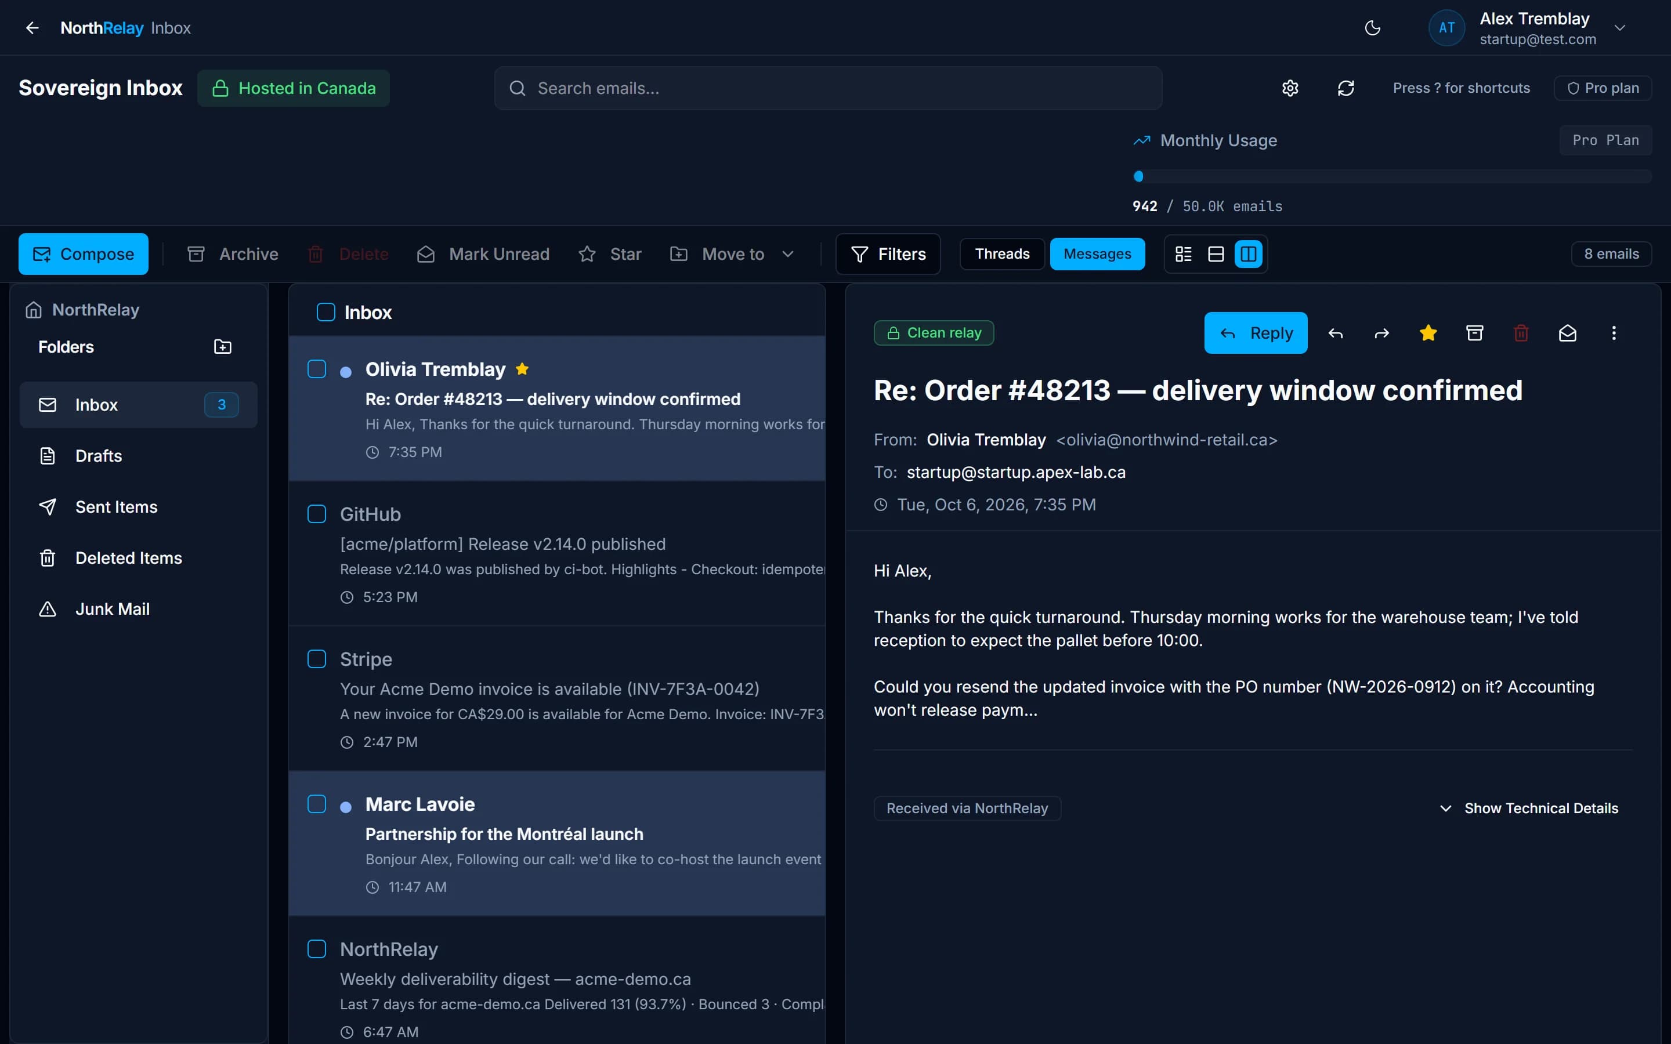
Task: Select the side-by-side reading pane view
Action: [1249, 254]
